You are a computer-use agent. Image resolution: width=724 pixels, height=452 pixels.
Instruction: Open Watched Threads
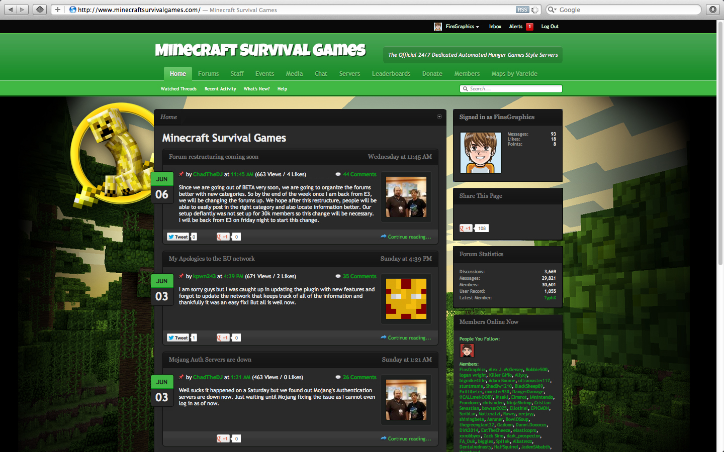pyautogui.click(x=178, y=89)
